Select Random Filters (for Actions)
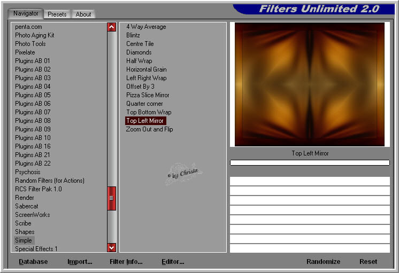The width and height of the screenshot is (399, 273). [50, 181]
